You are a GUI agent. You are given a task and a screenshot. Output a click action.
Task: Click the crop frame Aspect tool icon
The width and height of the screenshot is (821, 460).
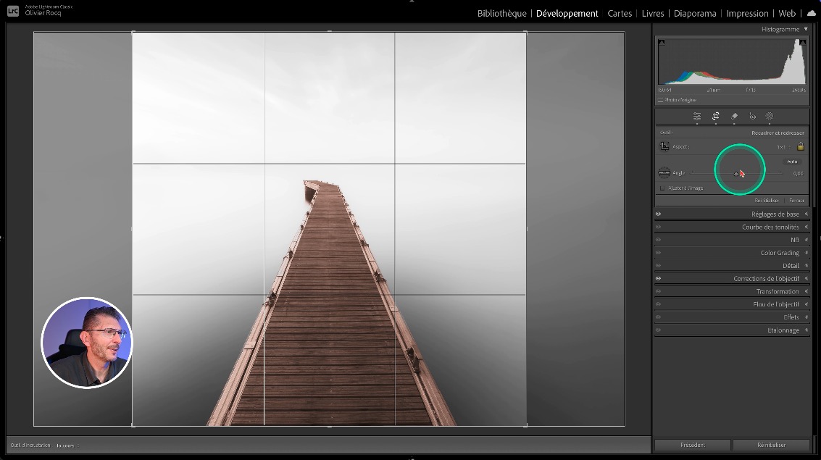[664, 146]
